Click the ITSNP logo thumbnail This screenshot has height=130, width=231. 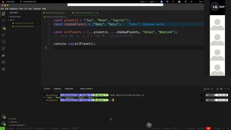click(217, 7)
